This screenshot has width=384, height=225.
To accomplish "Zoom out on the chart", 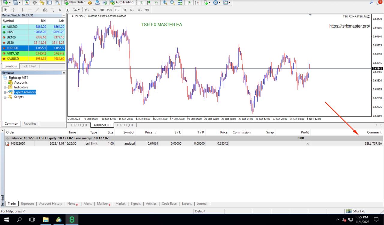I will 172,2.
